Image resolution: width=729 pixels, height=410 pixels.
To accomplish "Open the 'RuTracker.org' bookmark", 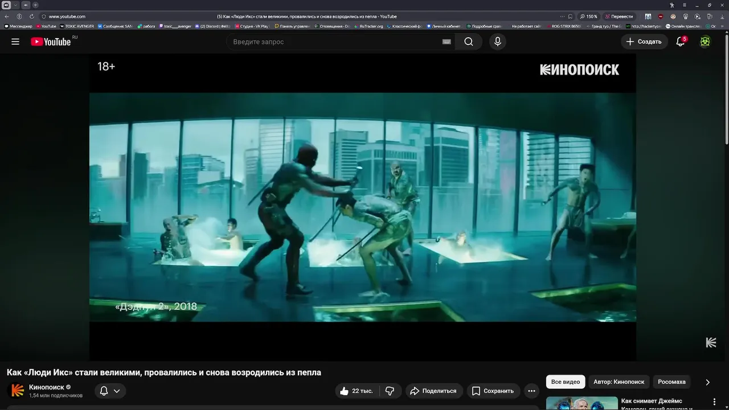I will coord(368,26).
